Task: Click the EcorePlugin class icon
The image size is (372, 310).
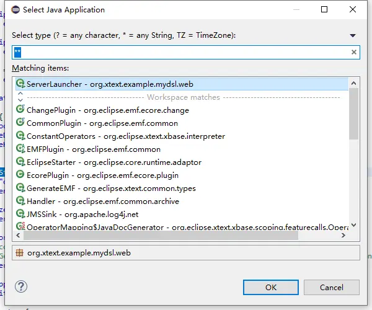Action: (20, 174)
